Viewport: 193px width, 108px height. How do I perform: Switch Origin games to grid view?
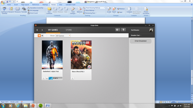coord(39,35)
